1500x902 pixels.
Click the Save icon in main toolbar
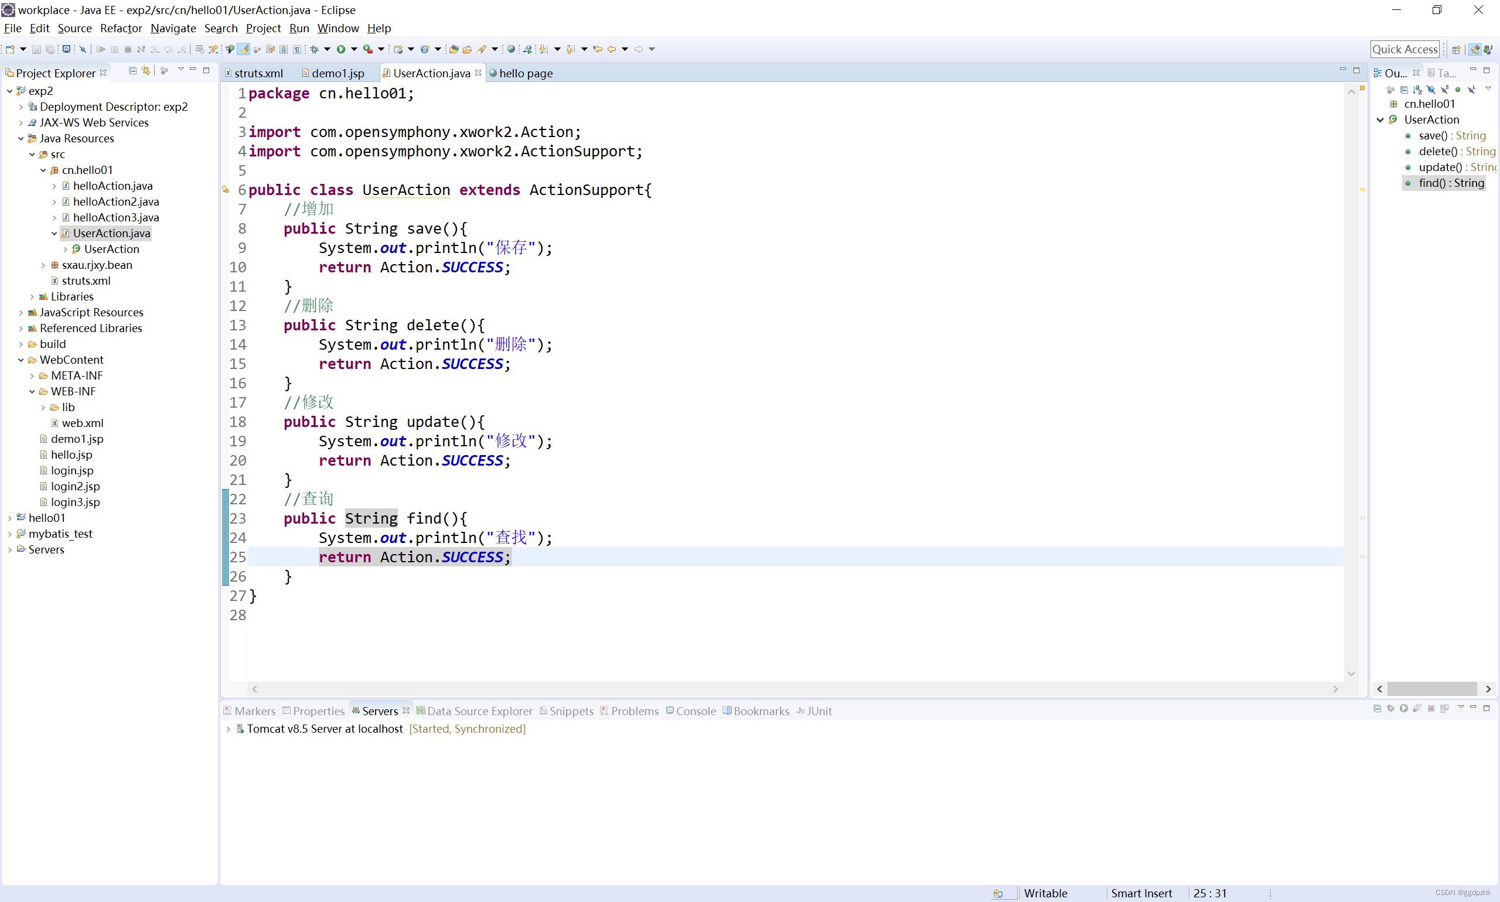[x=36, y=49]
